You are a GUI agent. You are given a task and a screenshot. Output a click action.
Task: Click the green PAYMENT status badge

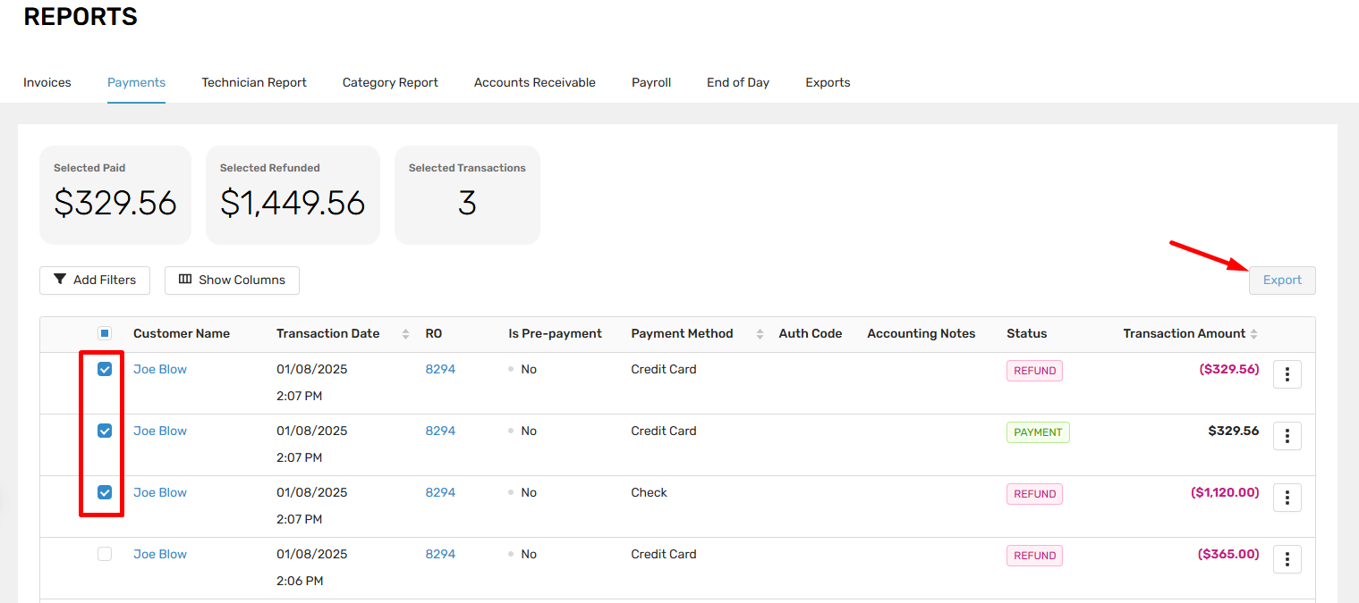(1038, 432)
